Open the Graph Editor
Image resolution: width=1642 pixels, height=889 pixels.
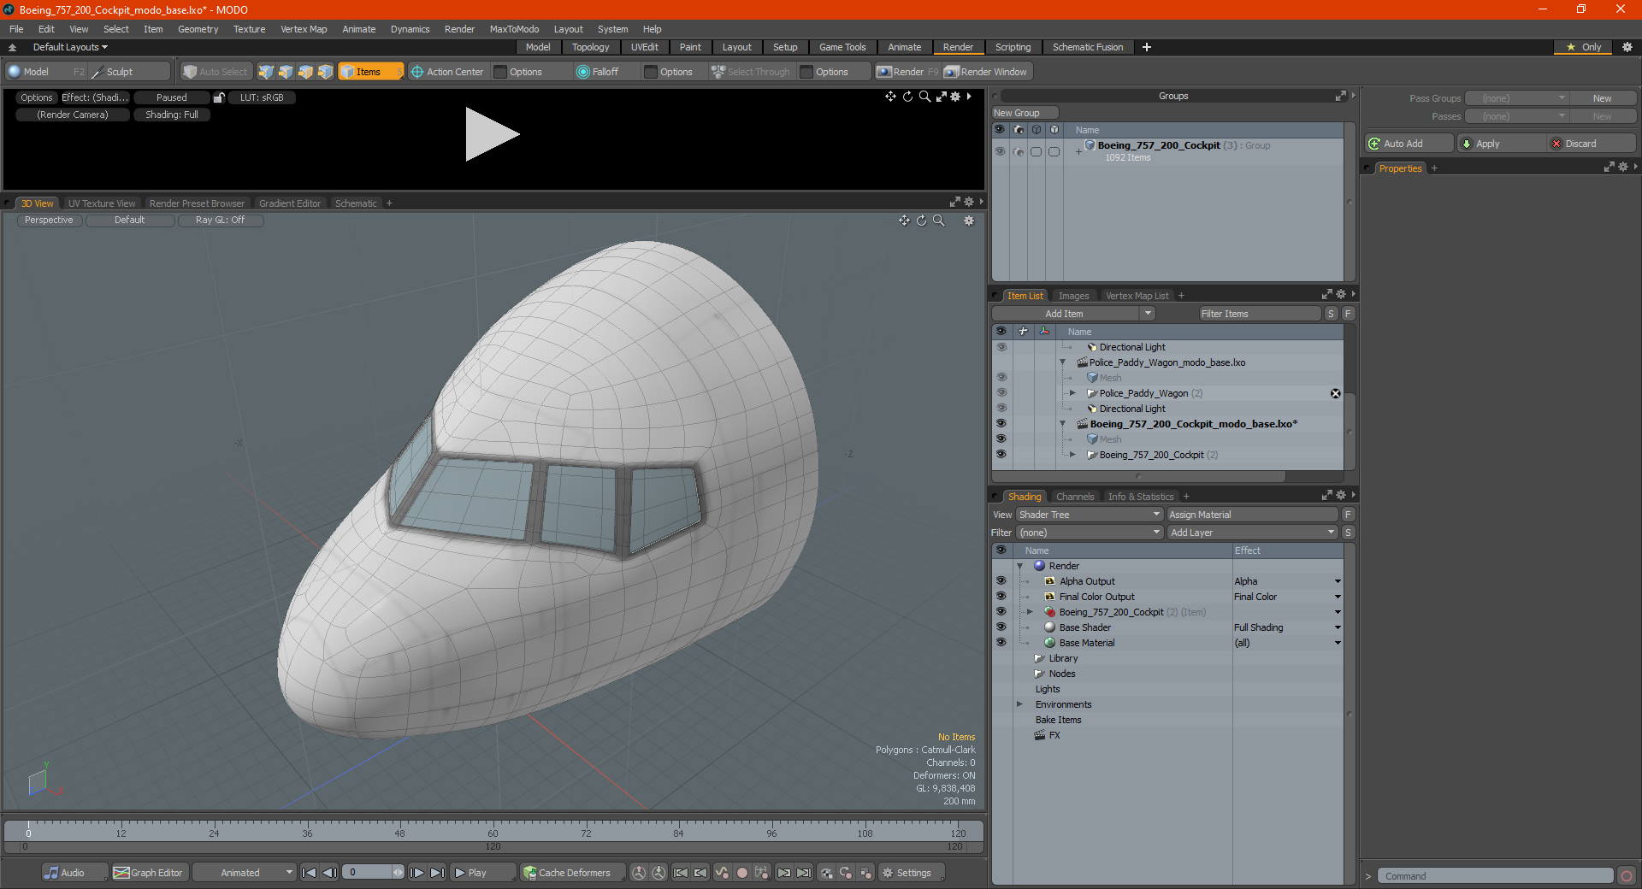(148, 873)
